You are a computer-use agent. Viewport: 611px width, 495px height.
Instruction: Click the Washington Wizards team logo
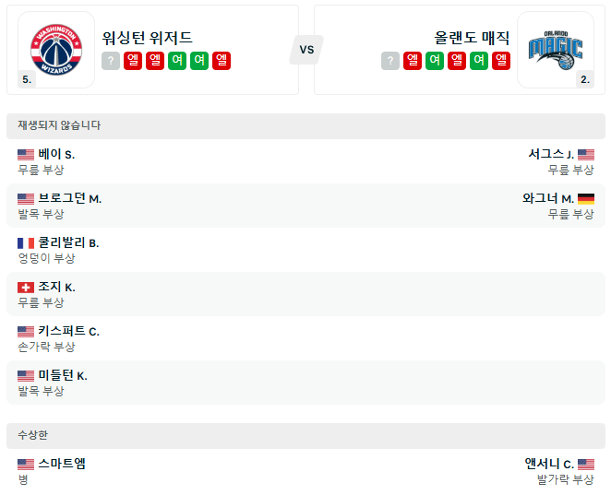pyautogui.click(x=56, y=49)
